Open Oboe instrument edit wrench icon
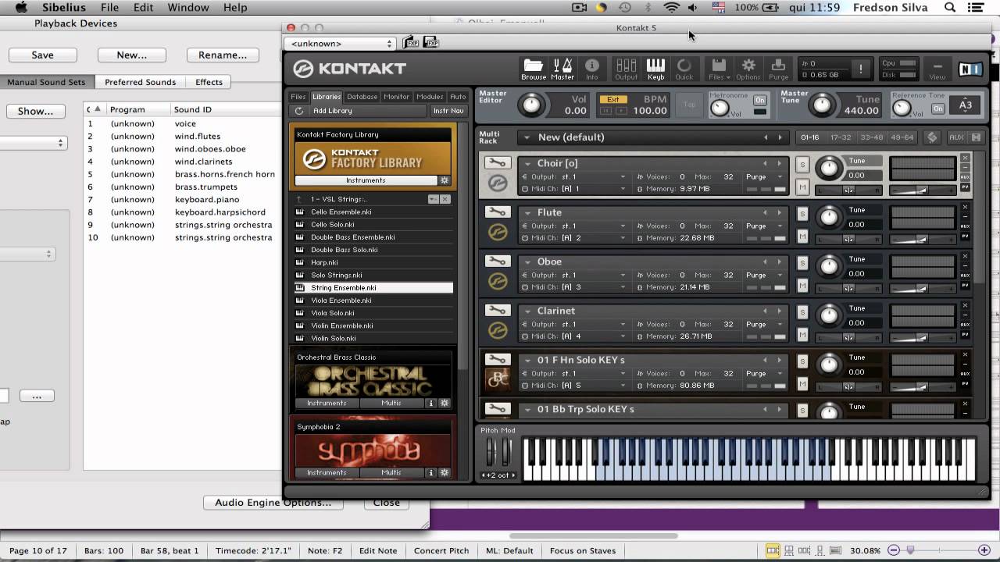The height and width of the screenshot is (562, 1000). click(497, 261)
